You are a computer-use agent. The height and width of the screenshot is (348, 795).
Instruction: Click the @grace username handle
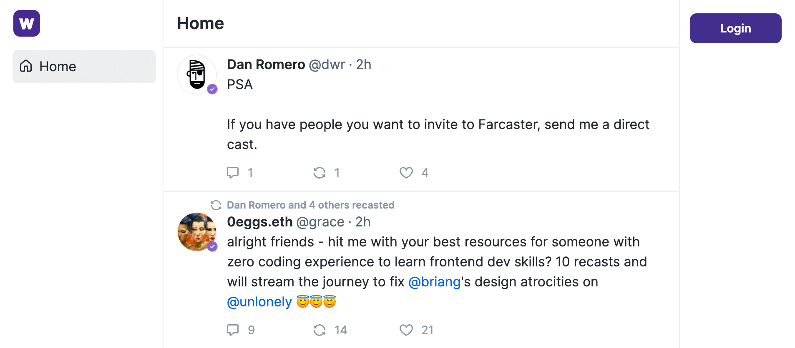[x=320, y=222]
